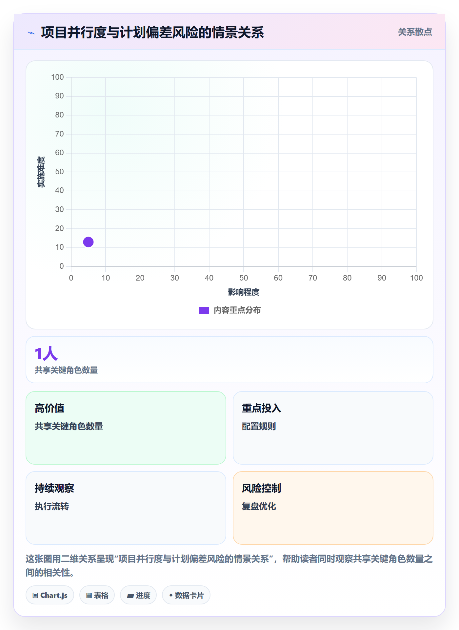This screenshot has height=630, width=459.
Task: Toggle the purple legend swatch for 内容重点分布
Action: tap(204, 310)
